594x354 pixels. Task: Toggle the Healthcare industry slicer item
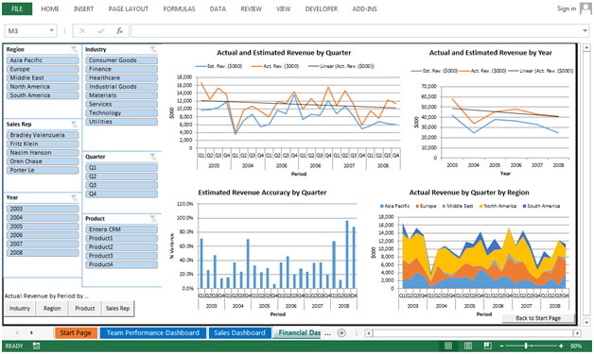tap(121, 78)
